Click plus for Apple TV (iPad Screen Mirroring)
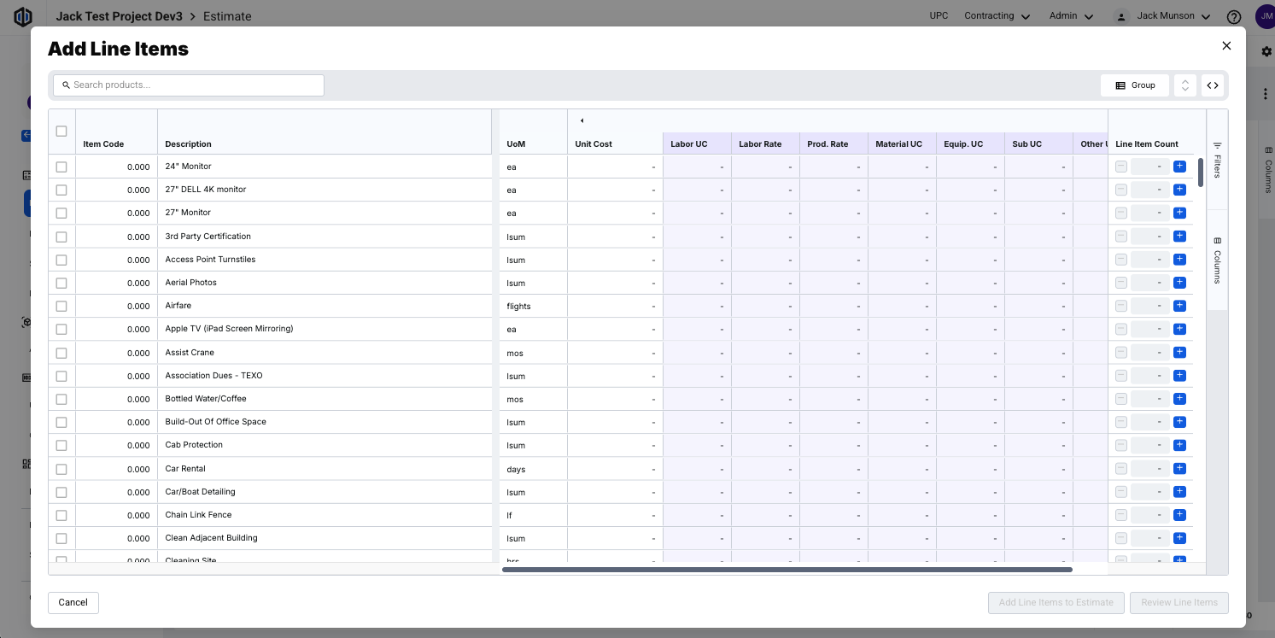The image size is (1275, 638). tap(1179, 329)
